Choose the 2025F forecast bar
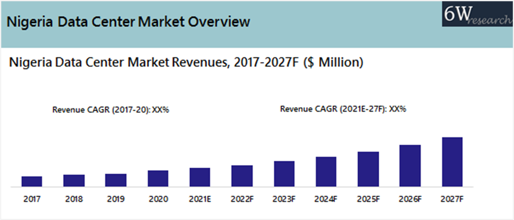The image size is (514, 220). [x=368, y=169]
